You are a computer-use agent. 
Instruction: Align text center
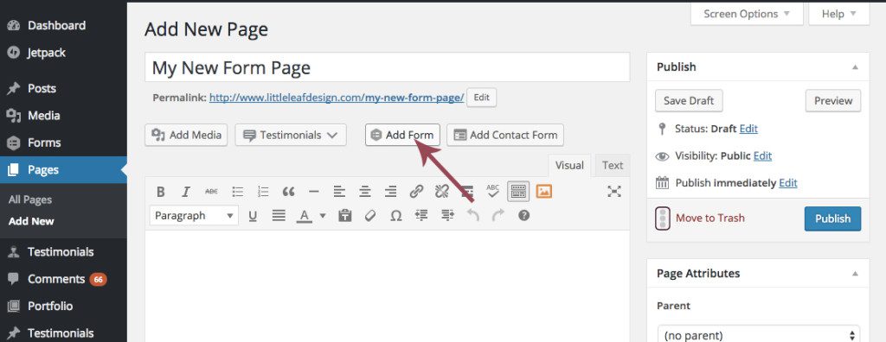pos(365,192)
